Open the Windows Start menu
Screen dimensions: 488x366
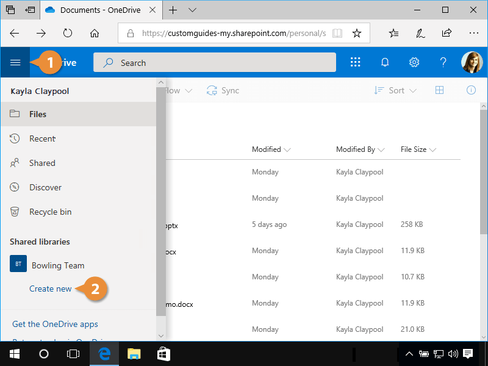14,354
